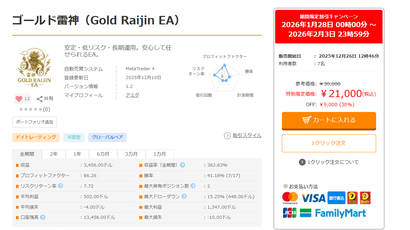This screenshot has height=230, width=410.
Task: Click the crossed-out ￥30,000 reference price
Action: point(330,84)
